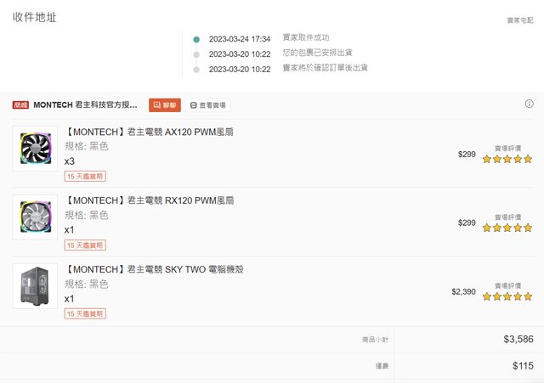
Task: Click the star rating for SKY TWO case
Action: pos(507,296)
